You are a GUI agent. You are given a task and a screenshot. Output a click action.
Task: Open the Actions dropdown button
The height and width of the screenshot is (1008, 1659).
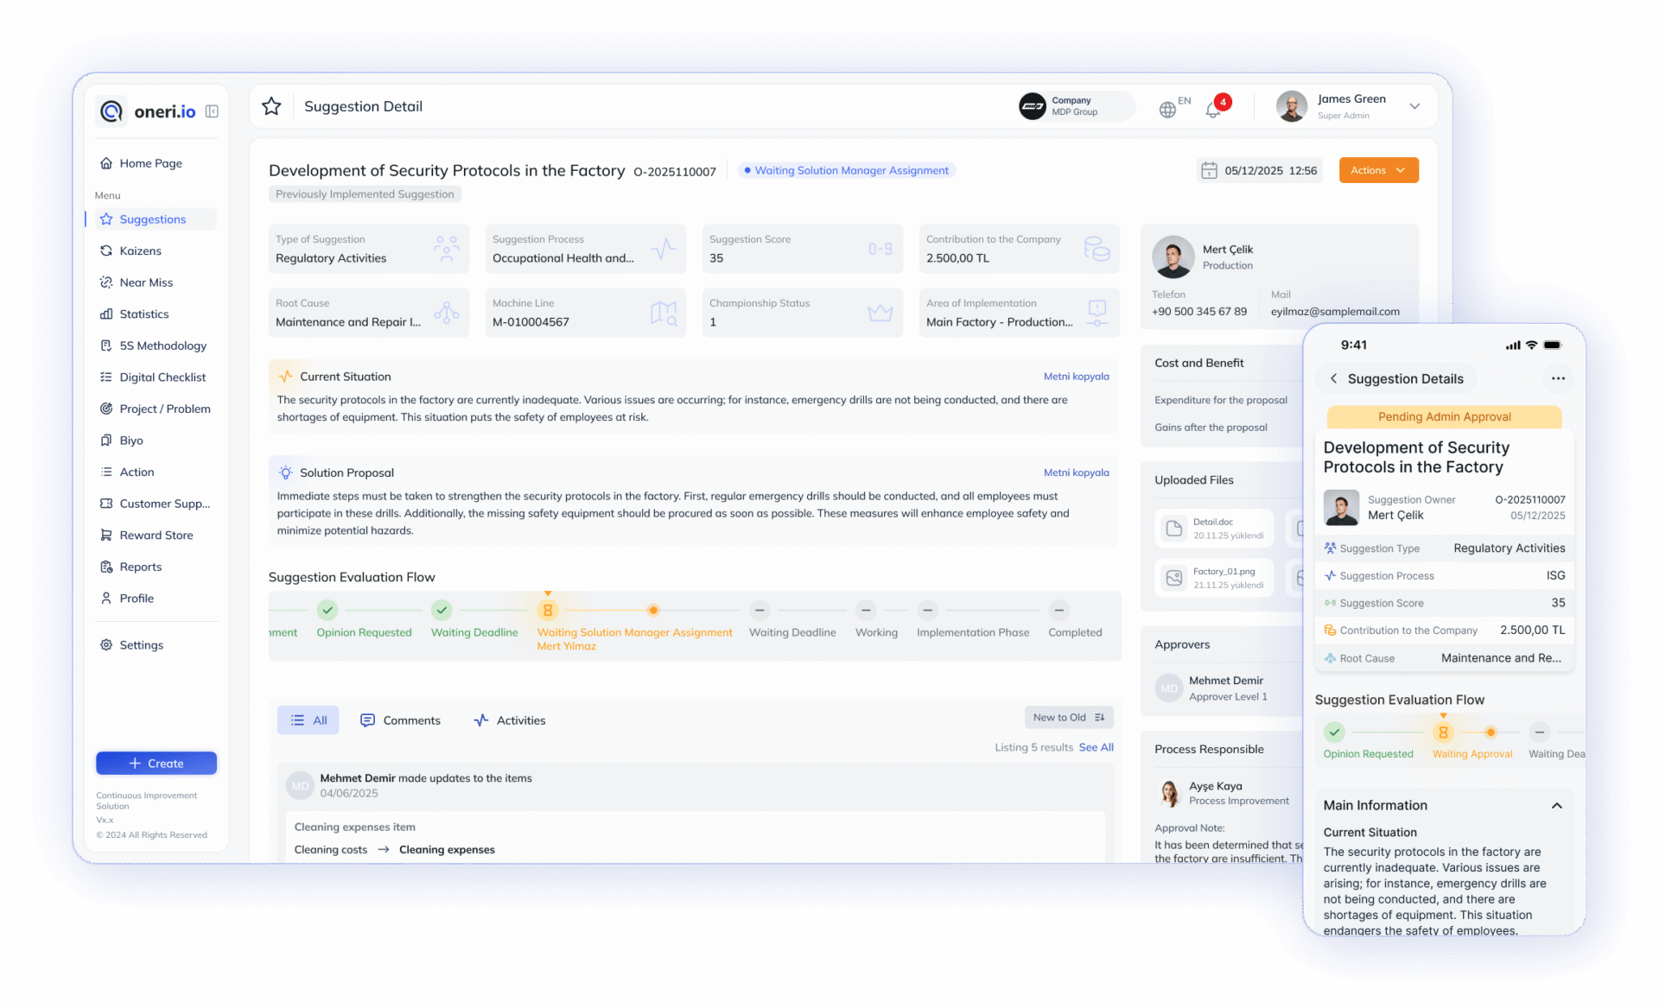coord(1378,170)
